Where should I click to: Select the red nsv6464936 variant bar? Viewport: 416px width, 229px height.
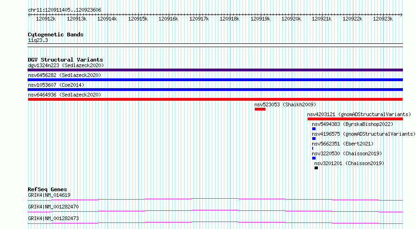[215, 99]
